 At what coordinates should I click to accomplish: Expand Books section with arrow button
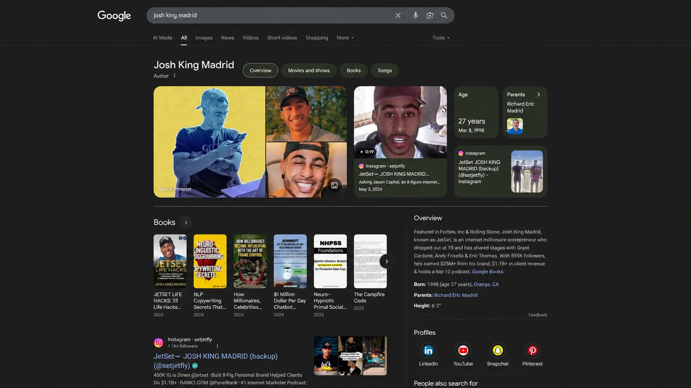point(186,222)
